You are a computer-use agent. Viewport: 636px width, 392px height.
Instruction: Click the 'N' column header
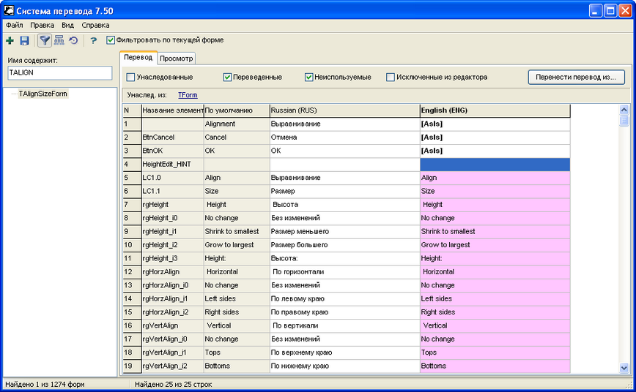132,110
